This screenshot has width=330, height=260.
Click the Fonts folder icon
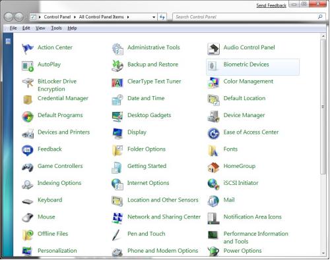(x=213, y=151)
